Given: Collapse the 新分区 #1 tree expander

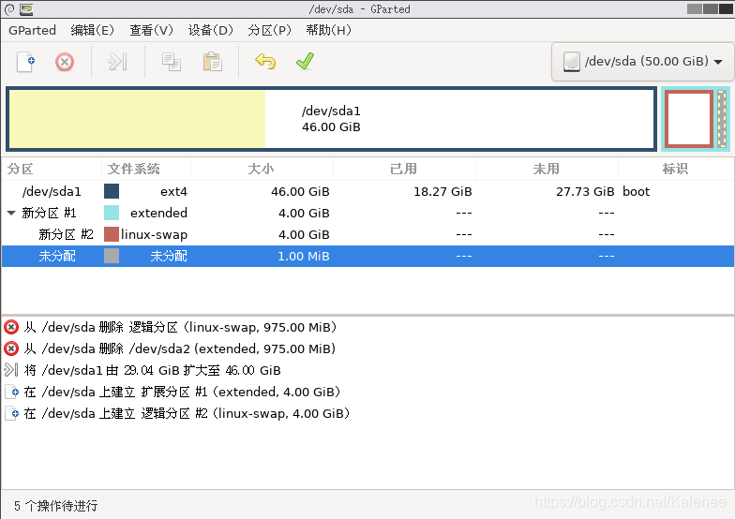Looking at the screenshot, I should (11, 214).
